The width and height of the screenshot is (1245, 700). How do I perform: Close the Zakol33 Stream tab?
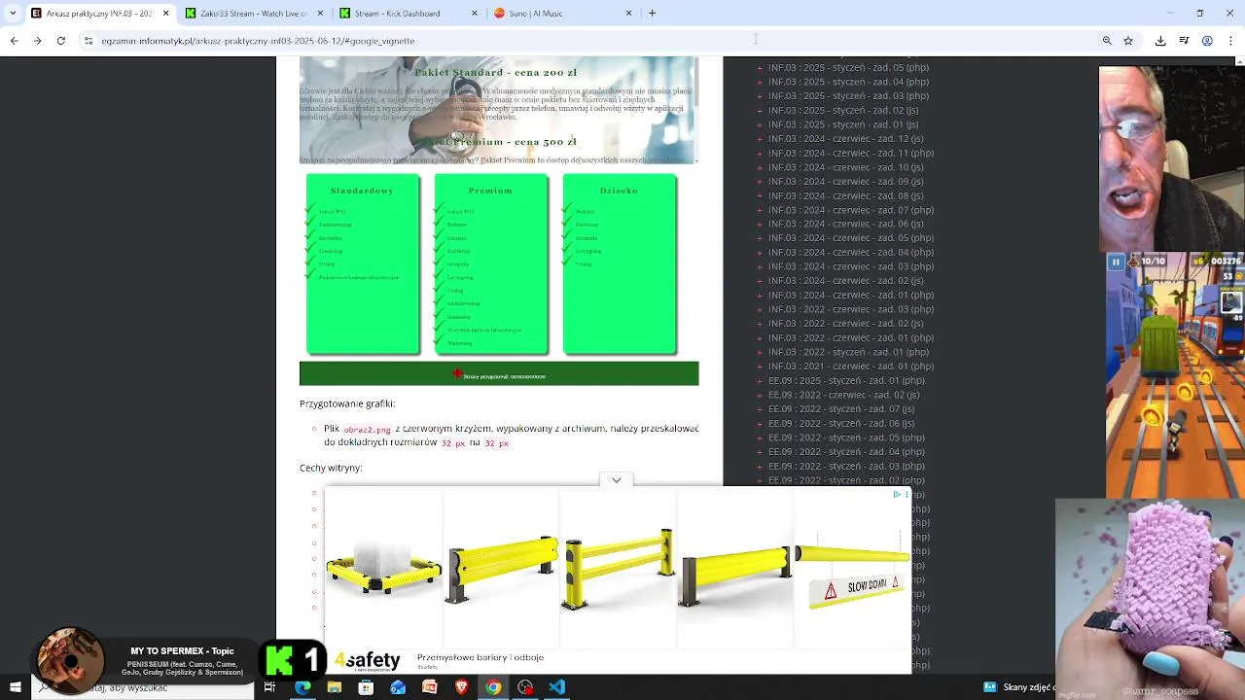[320, 13]
